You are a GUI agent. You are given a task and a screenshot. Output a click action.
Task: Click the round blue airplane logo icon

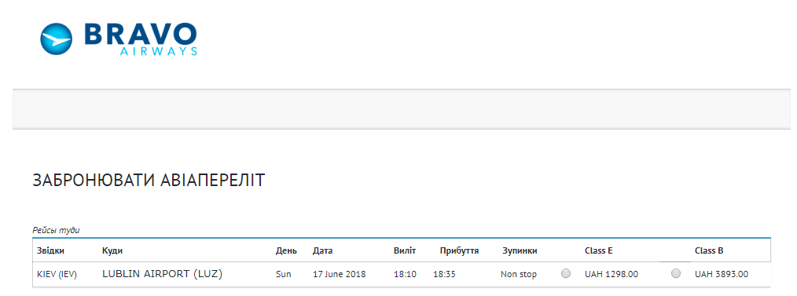pos(57,38)
